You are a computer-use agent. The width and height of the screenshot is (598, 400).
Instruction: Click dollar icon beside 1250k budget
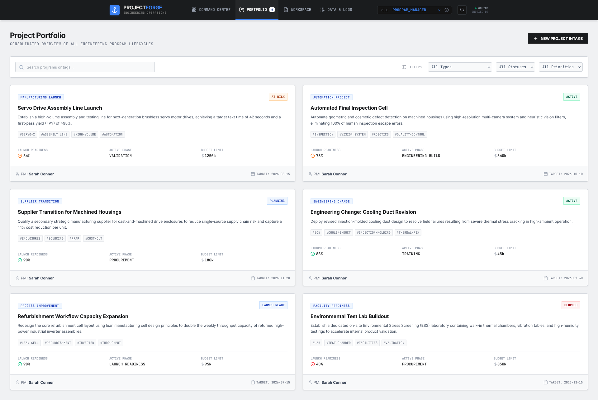click(x=203, y=156)
